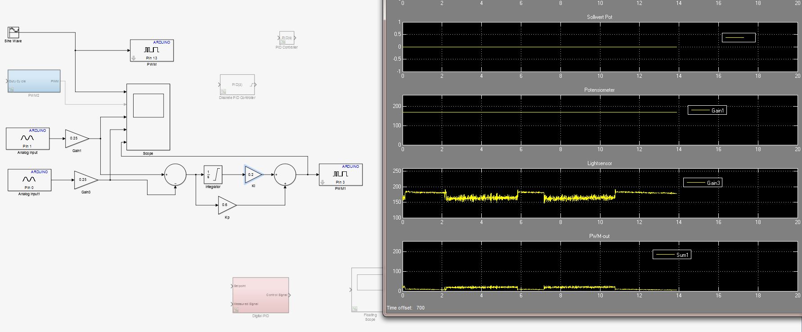The height and width of the screenshot is (332, 802).
Task: Click the Analog Input1 block label
Action: pyautogui.click(x=29, y=194)
